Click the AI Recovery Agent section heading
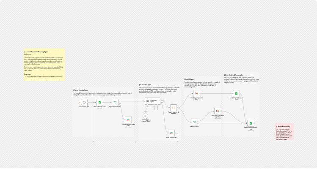This screenshot has height=190, width=317. pyautogui.click(x=145, y=85)
